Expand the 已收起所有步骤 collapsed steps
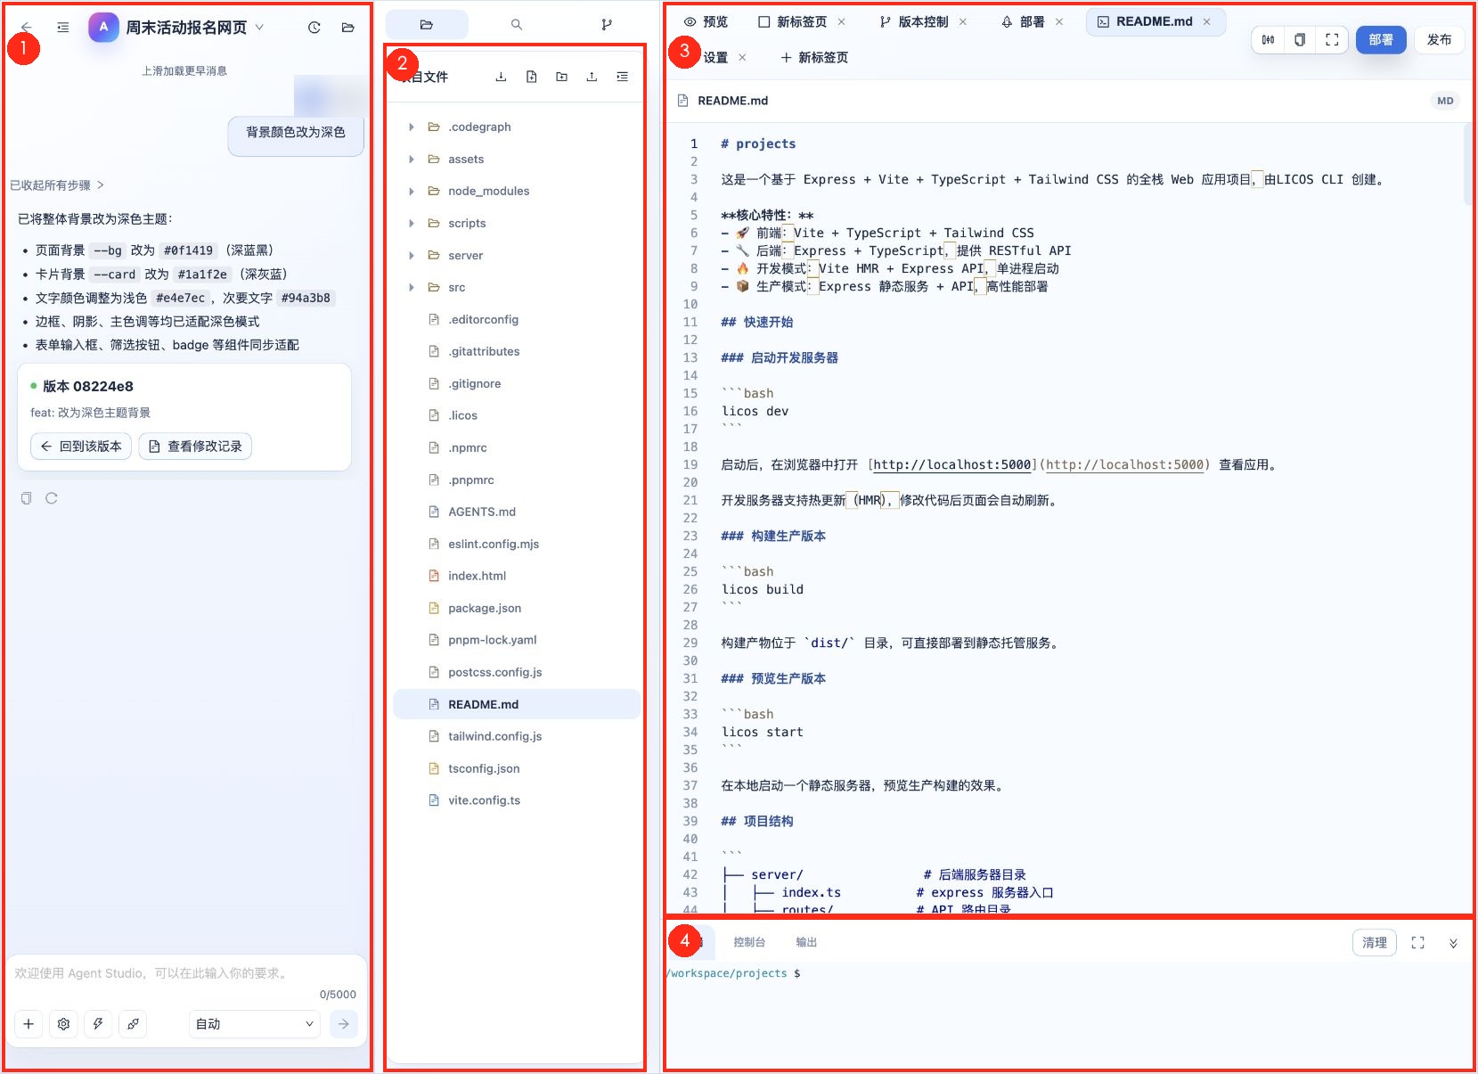This screenshot has height=1074, width=1478. (57, 185)
